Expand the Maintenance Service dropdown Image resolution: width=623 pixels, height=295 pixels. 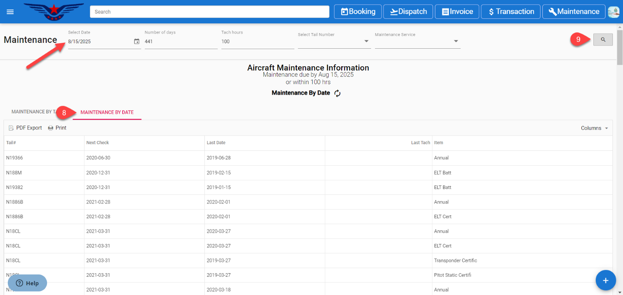point(456,41)
